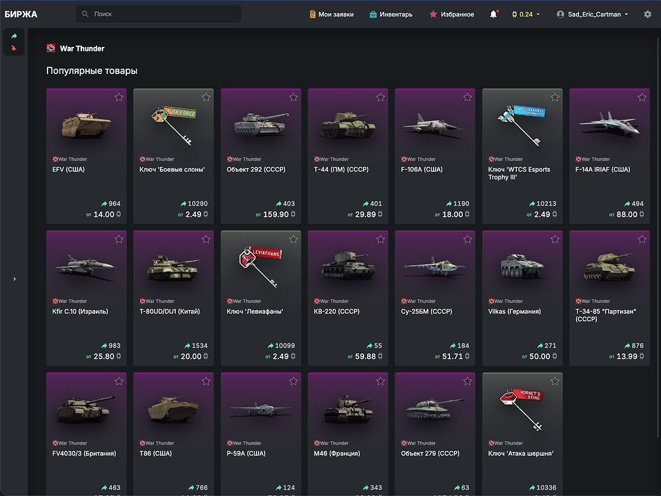Click the War Thunder game logo icon
Screen dimensions: 661x496
tap(51, 48)
